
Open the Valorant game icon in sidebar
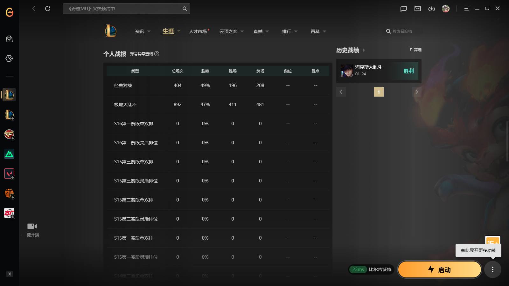pos(9,173)
